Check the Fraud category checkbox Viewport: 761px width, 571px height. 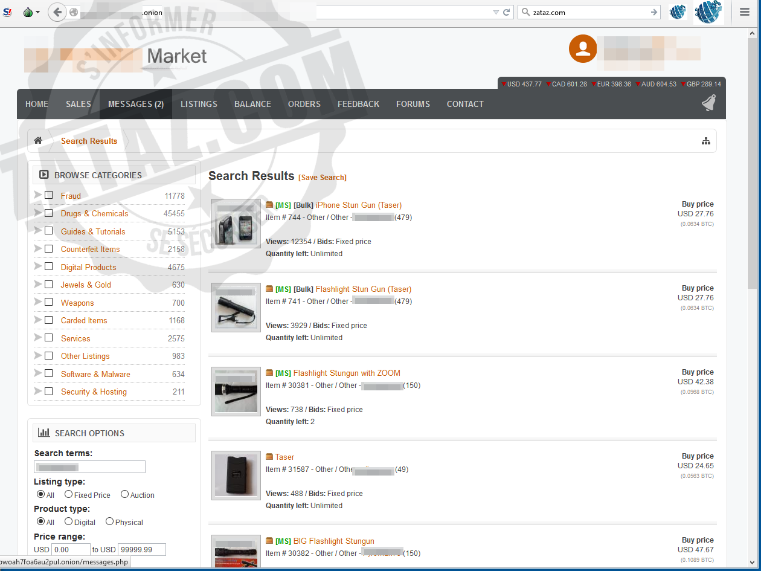(x=49, y=195)
